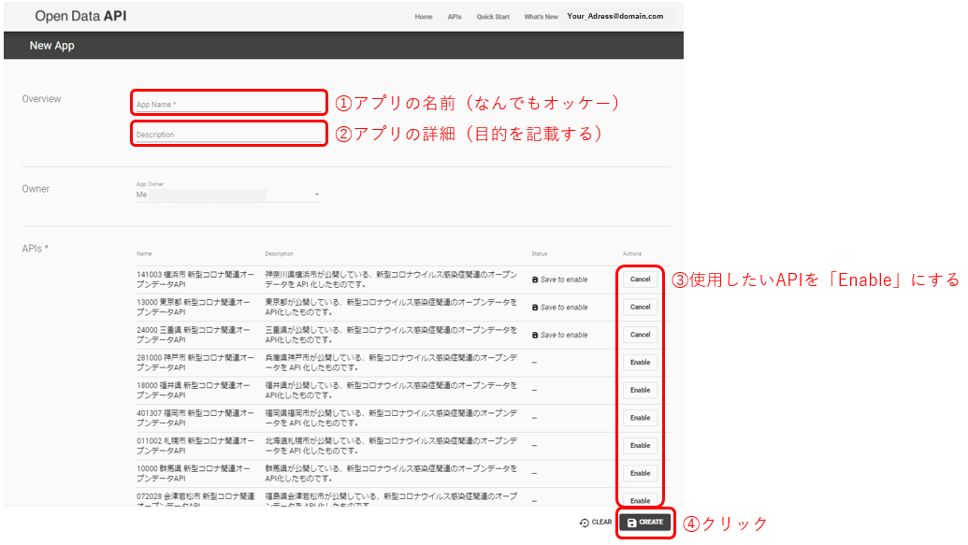This screenshot has height=545, width=968.
Task: Click the App Name input field
Action: pos(228,103)
